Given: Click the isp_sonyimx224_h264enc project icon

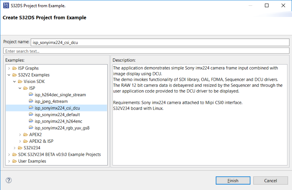Looking at the screenshot, I should pos(31,121).
